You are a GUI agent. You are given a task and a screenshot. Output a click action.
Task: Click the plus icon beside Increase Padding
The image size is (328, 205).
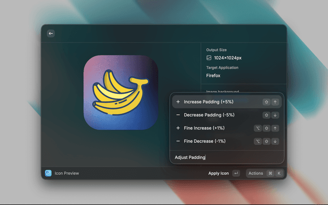click(x=178, y=102)
